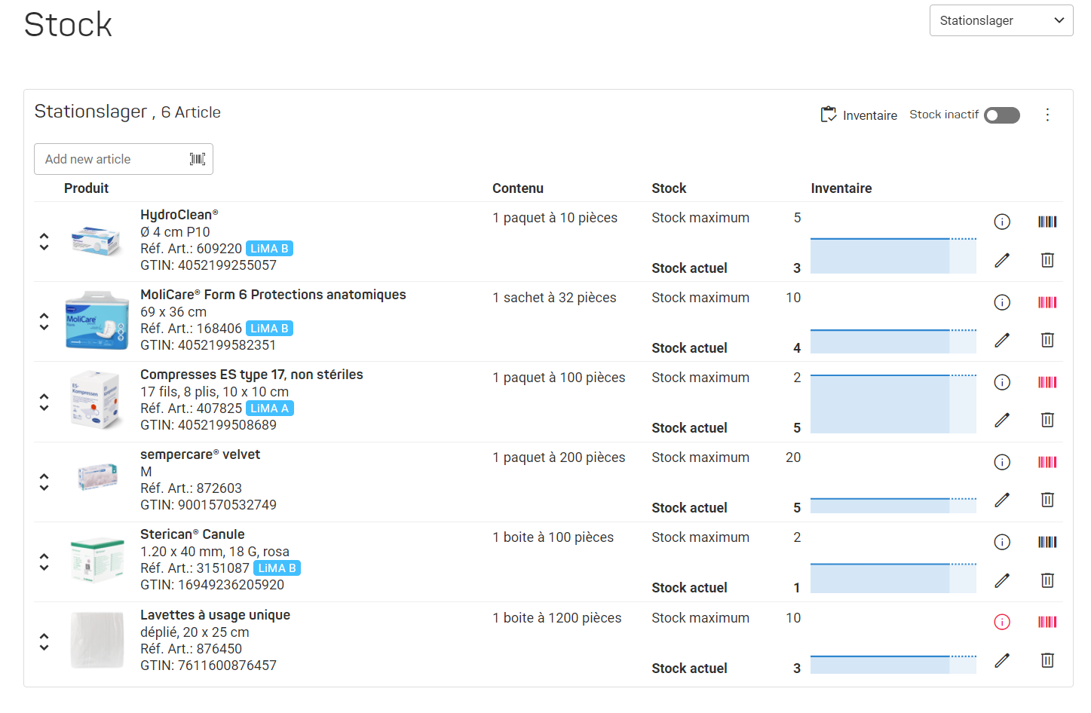Open the Sterican Canule product thumbnail
Image resolution: width=1091 pixels, height=713 pixels.
pos(97,561)
